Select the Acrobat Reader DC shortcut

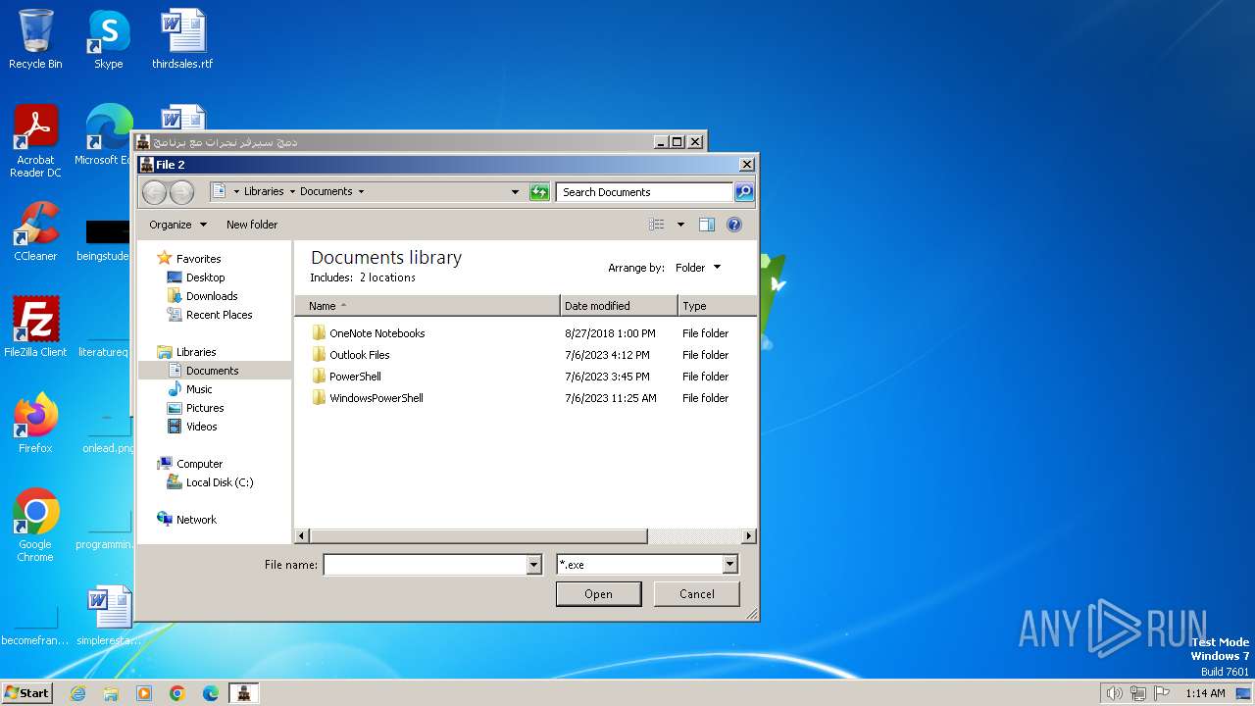tap(35, 142)
